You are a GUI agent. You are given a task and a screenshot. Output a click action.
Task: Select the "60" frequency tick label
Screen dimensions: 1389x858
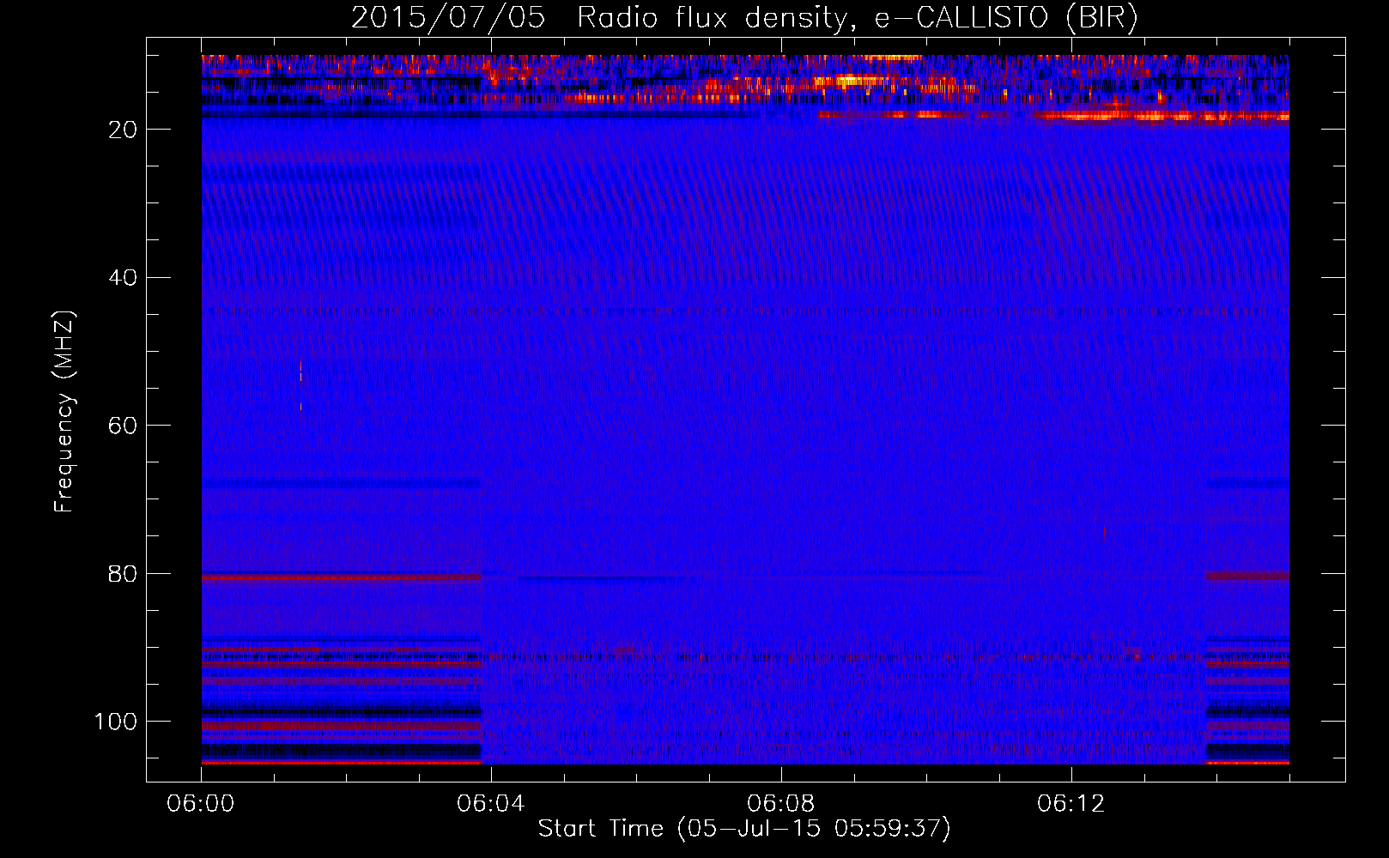pyautogui.click(x=123, y=426)
